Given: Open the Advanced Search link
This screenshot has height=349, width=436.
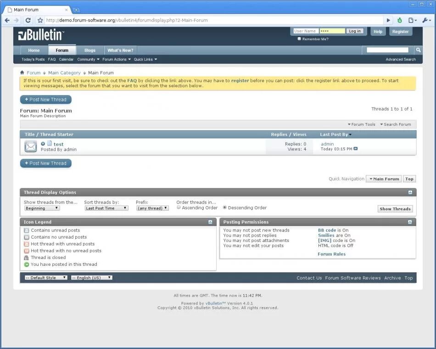Looking at the screenshot, I should point(400,59).
